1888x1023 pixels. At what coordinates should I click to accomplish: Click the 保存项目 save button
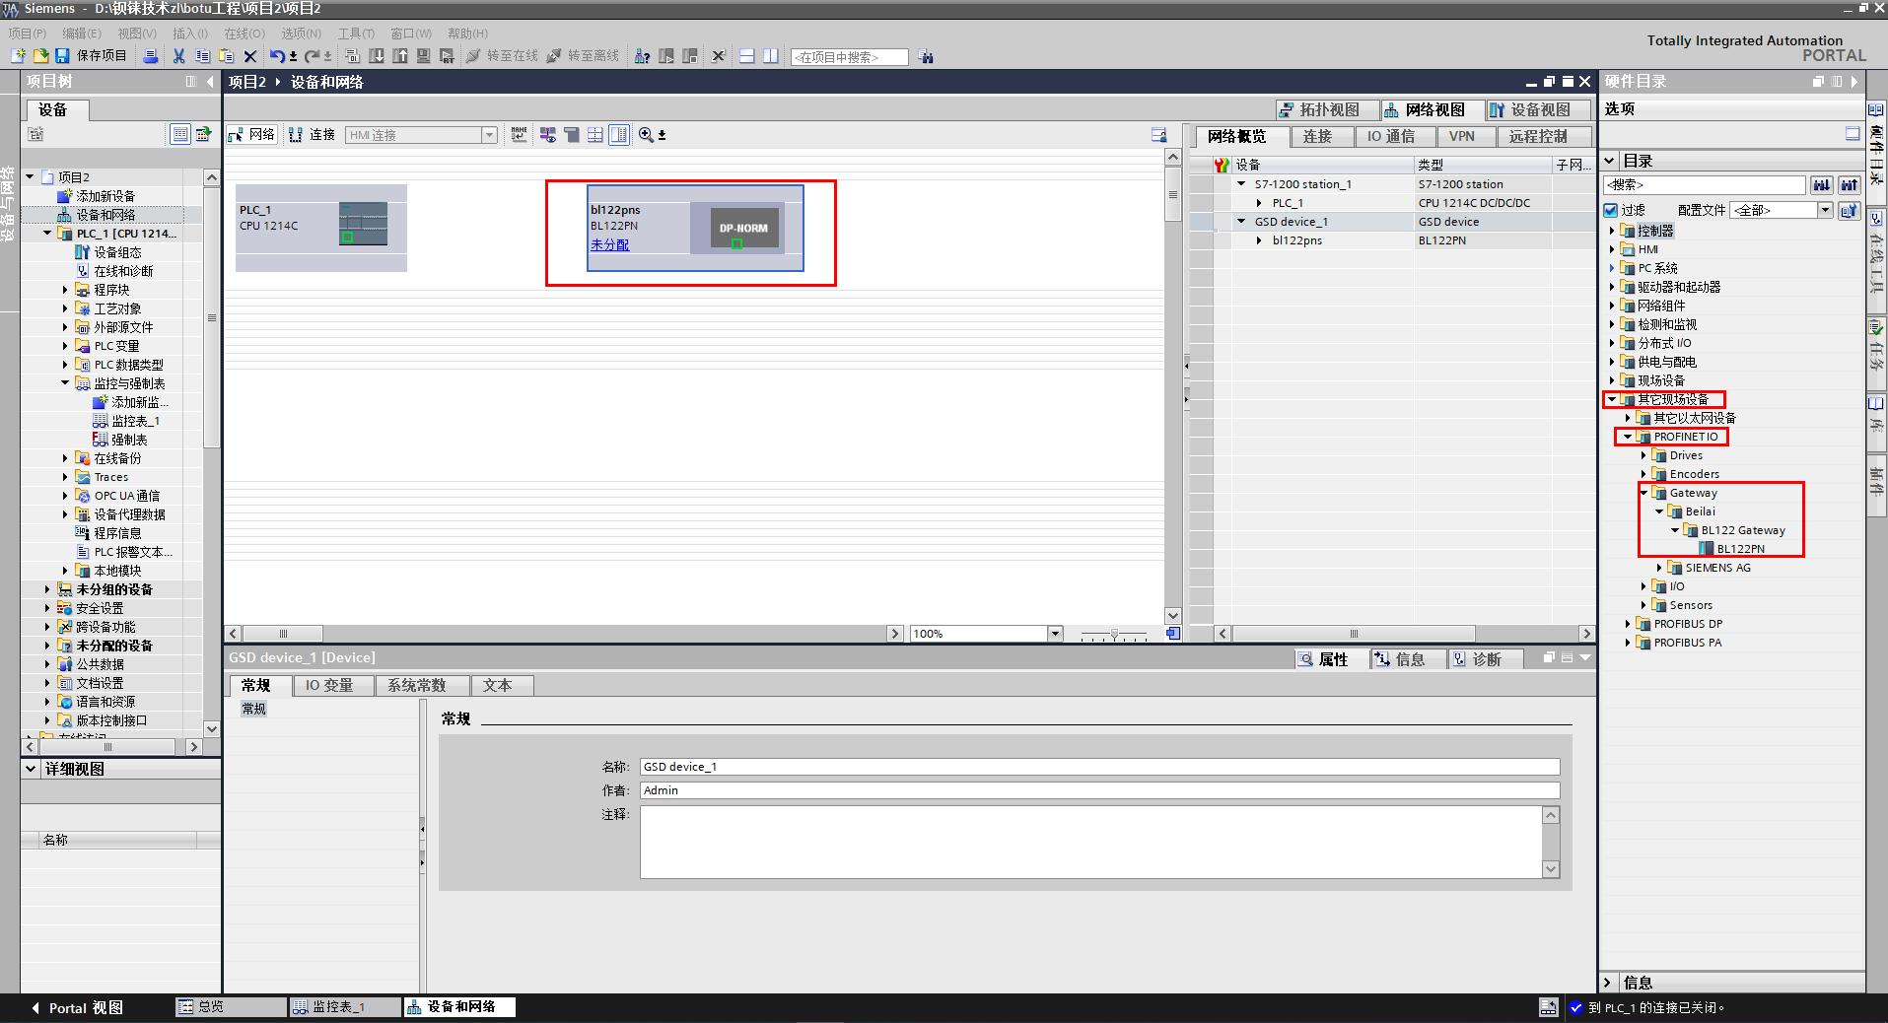click(92, 56)
